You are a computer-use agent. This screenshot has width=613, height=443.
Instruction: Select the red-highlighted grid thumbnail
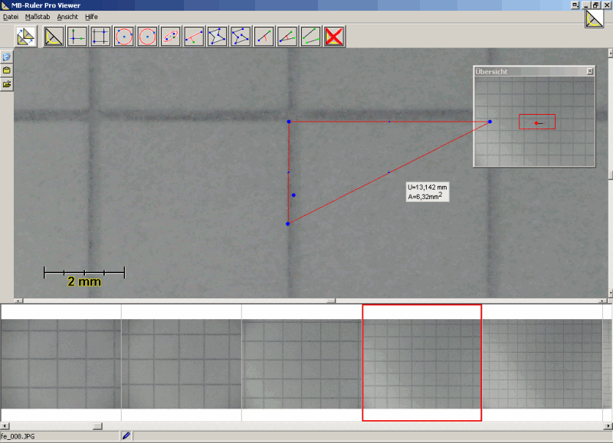[421, 362]
